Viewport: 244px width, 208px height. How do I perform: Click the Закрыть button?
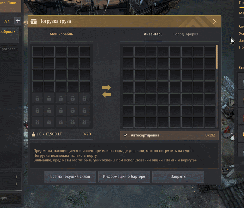[178, 177]
